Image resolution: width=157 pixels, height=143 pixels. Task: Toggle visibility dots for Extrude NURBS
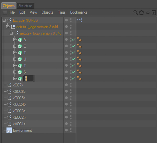(71, 20)
